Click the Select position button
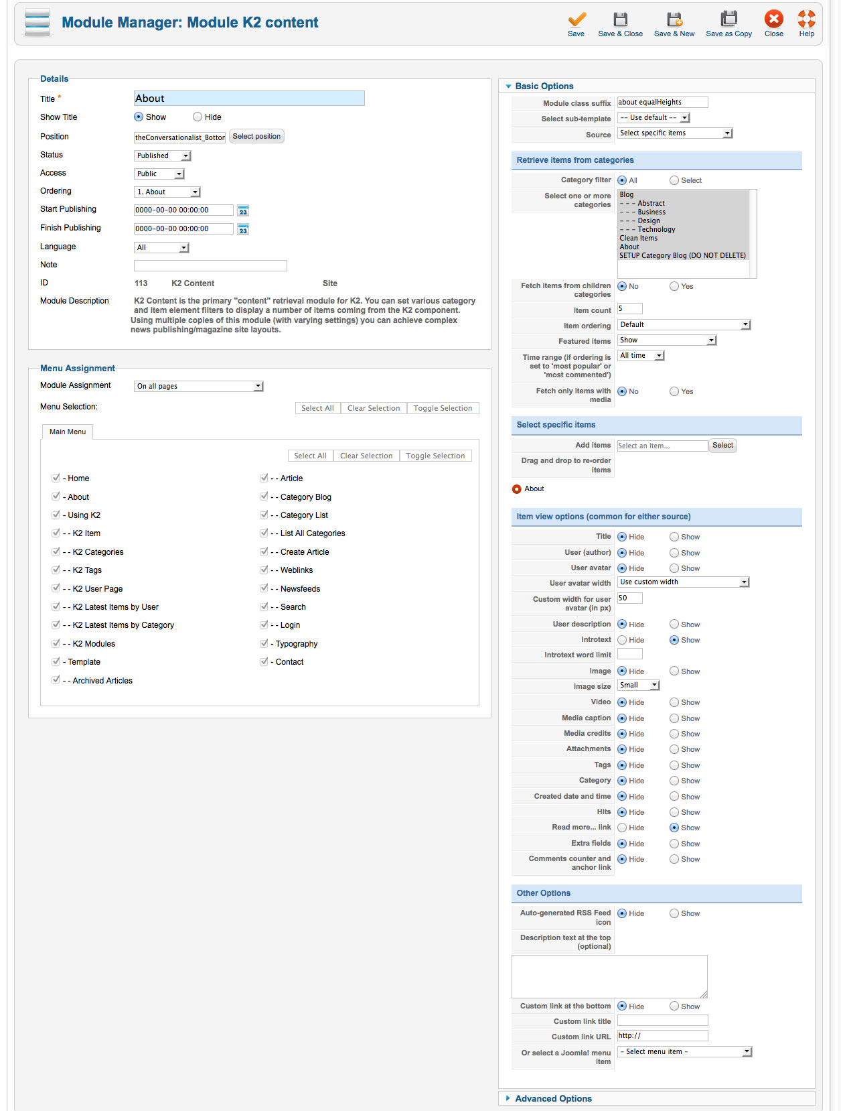This screenshot has width=847, height=1111. (x=257, y=136)
